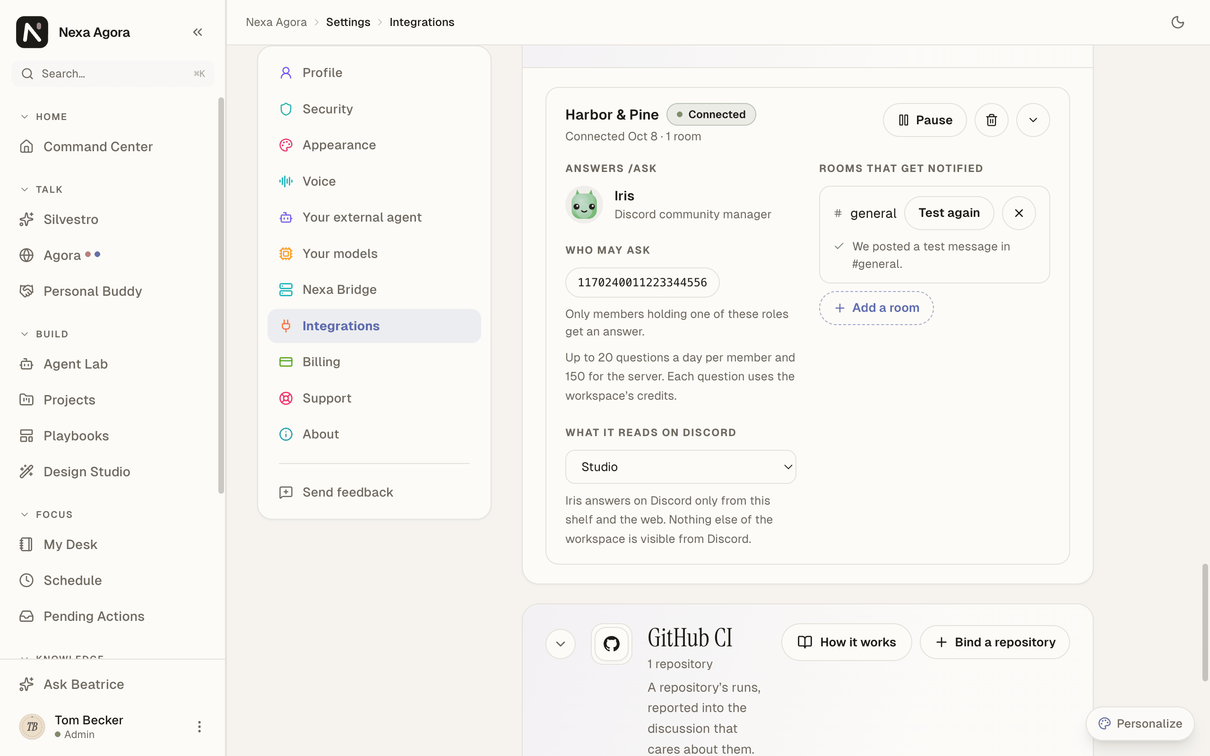Open the Studio shelf dropdown

pos(680,466)
